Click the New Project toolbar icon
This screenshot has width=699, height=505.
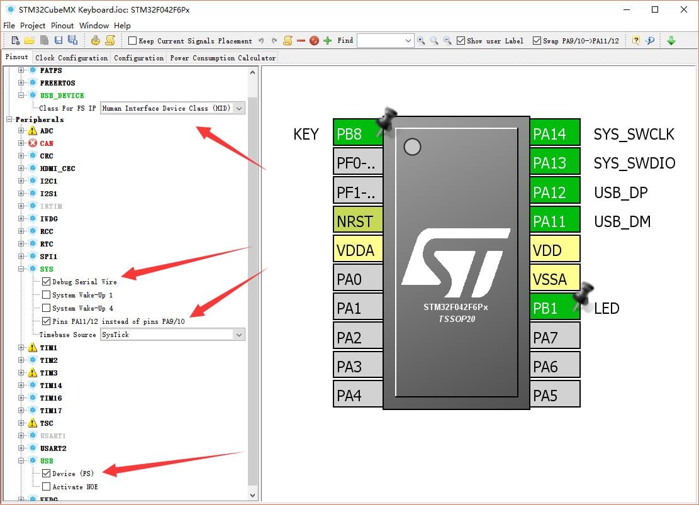(16, 40)
